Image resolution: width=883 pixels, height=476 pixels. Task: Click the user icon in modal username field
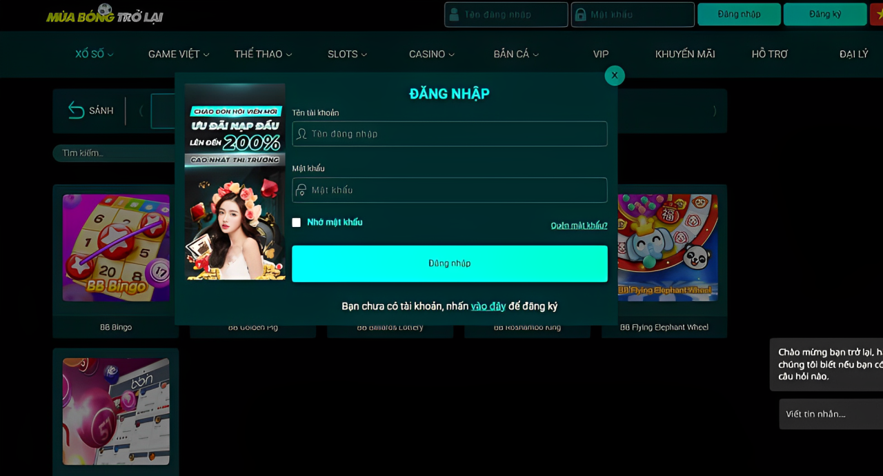point(301,134)
